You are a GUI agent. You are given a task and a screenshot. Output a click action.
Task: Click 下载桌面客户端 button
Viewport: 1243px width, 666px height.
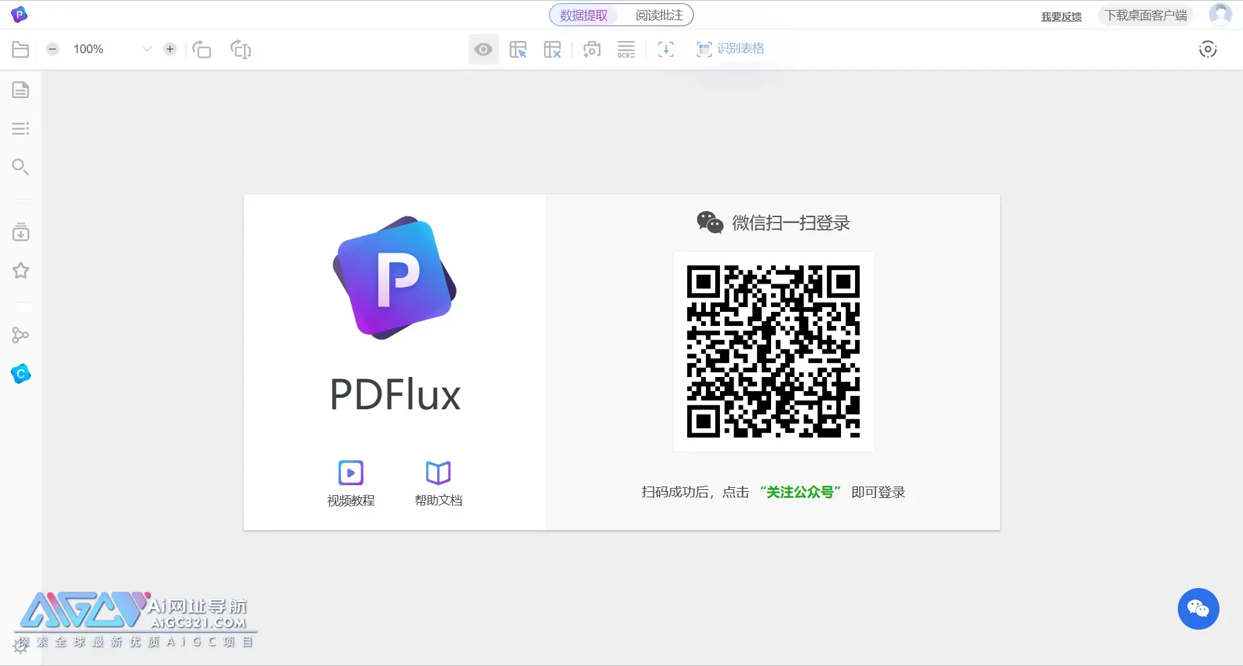coord(1146,15)
